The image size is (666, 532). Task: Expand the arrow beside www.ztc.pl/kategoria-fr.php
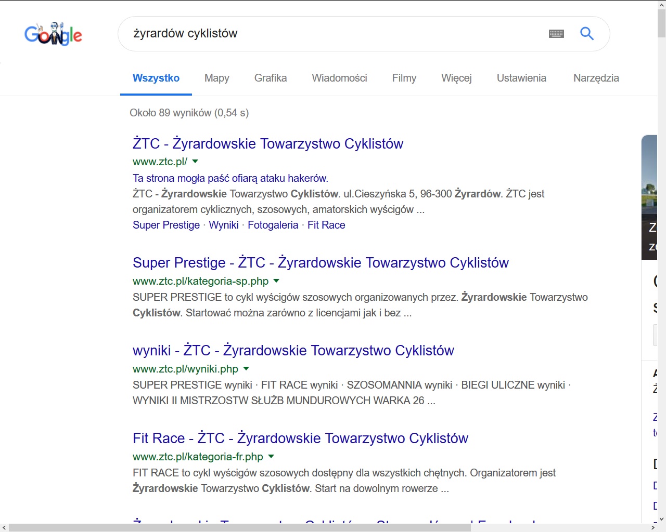pyautogui.click(x=271, y=457)
